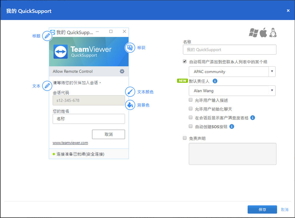Expand the APAC community group dropdown
This screenshot has width=295, height=218.
coord(232,72)
